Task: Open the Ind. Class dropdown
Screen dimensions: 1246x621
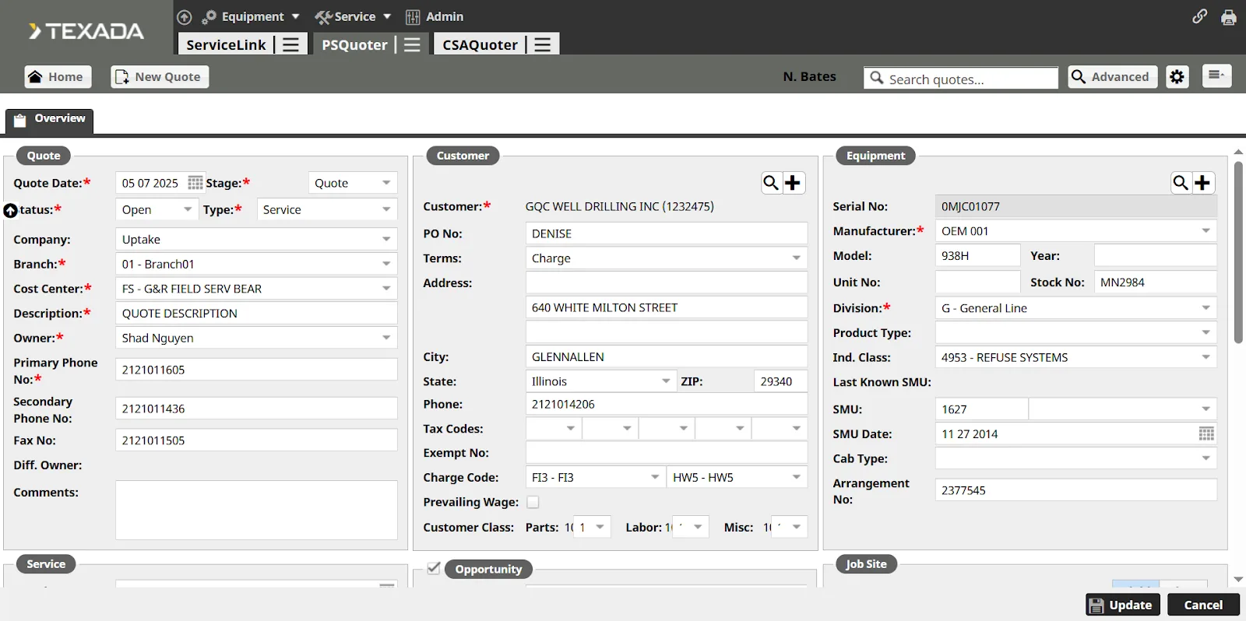Action: [1075, 357]
